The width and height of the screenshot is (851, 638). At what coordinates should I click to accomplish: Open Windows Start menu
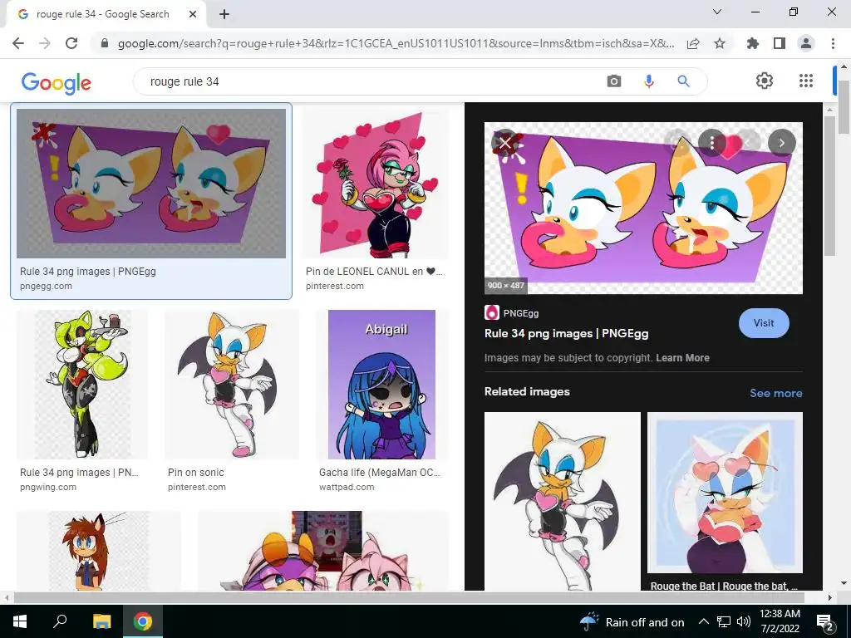pos(20,621)
